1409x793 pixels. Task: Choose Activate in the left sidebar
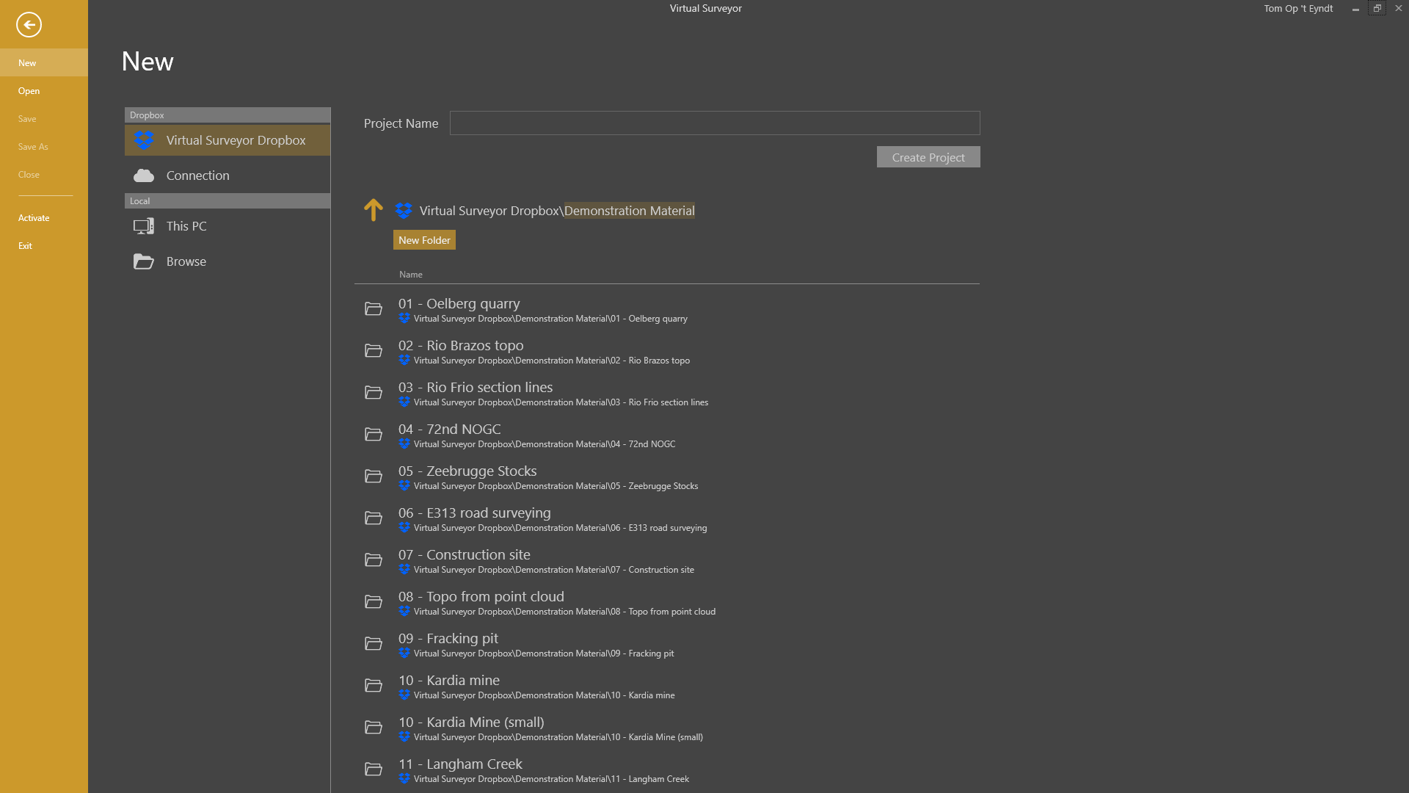34,218
